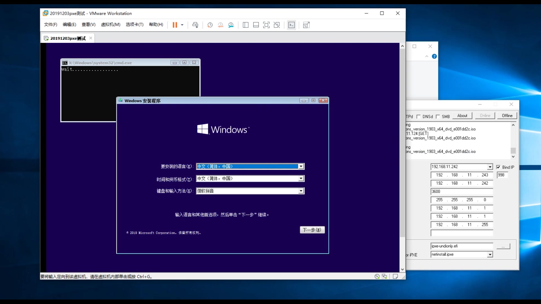541x304 pixels.
Task: Click the log panel scrollbar thumb
Action: coord(513,151)
